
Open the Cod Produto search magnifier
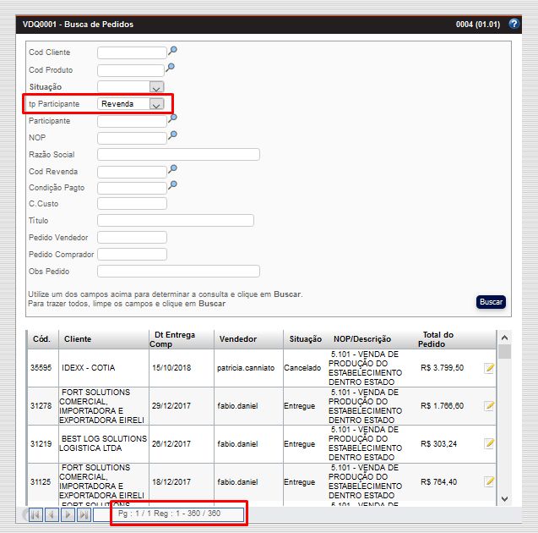pyautogui.click(x=171, y=68)
